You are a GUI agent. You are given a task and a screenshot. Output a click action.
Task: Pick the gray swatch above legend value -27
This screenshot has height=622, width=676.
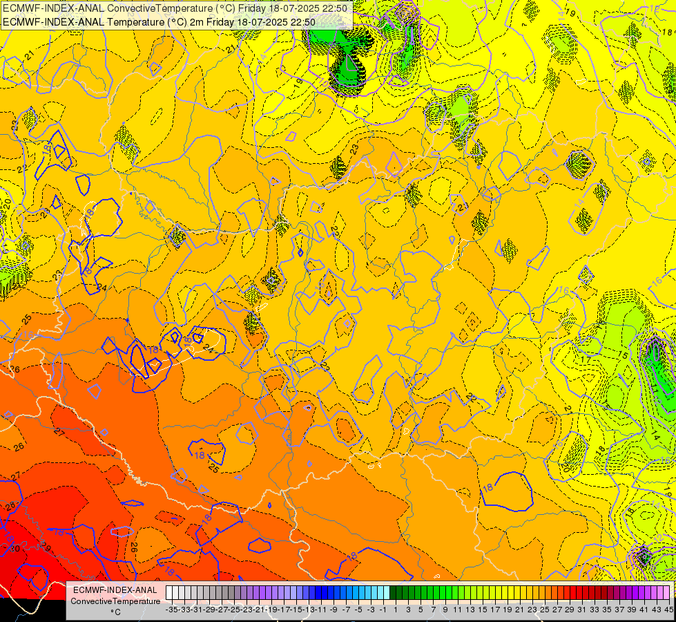point(219,593)
